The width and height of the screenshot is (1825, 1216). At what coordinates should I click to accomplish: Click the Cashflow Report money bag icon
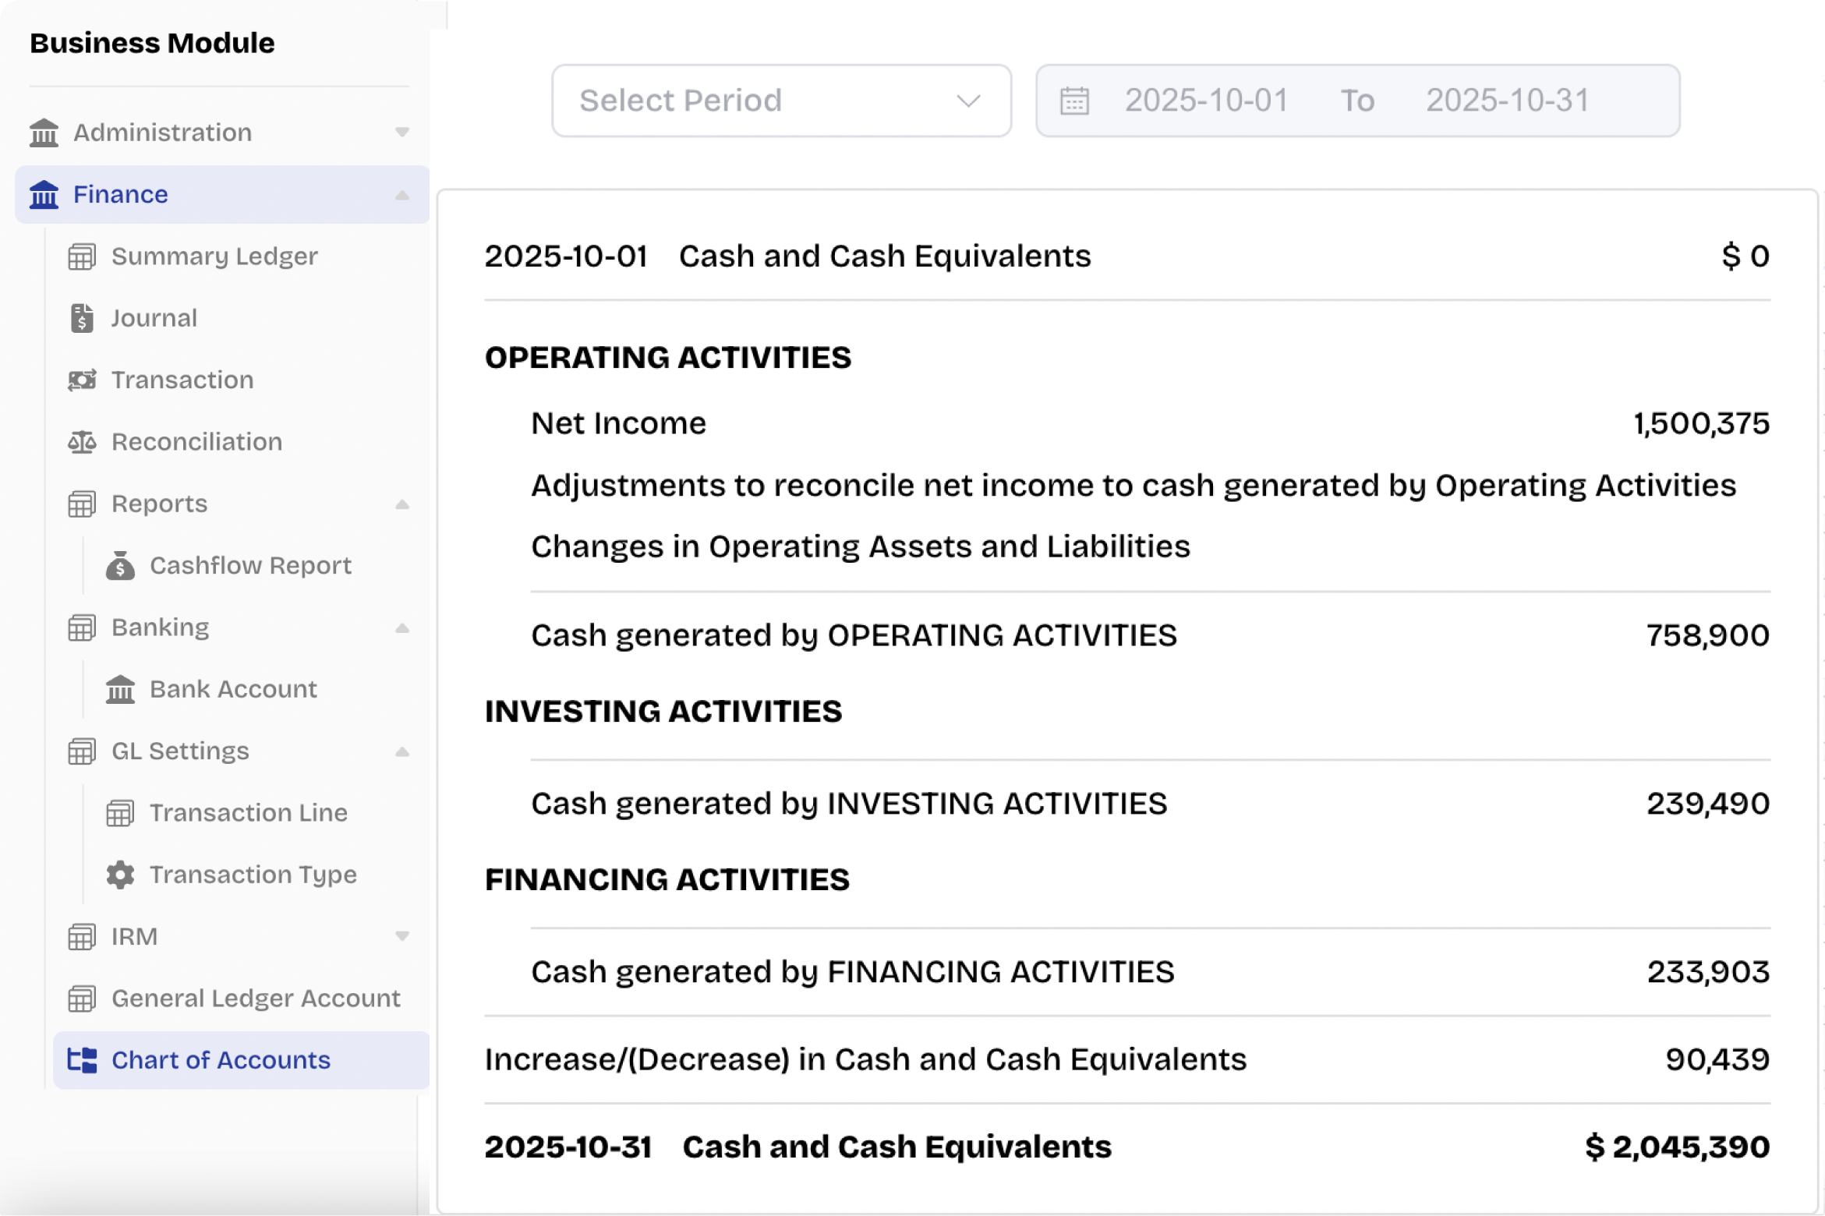[120, 566]
